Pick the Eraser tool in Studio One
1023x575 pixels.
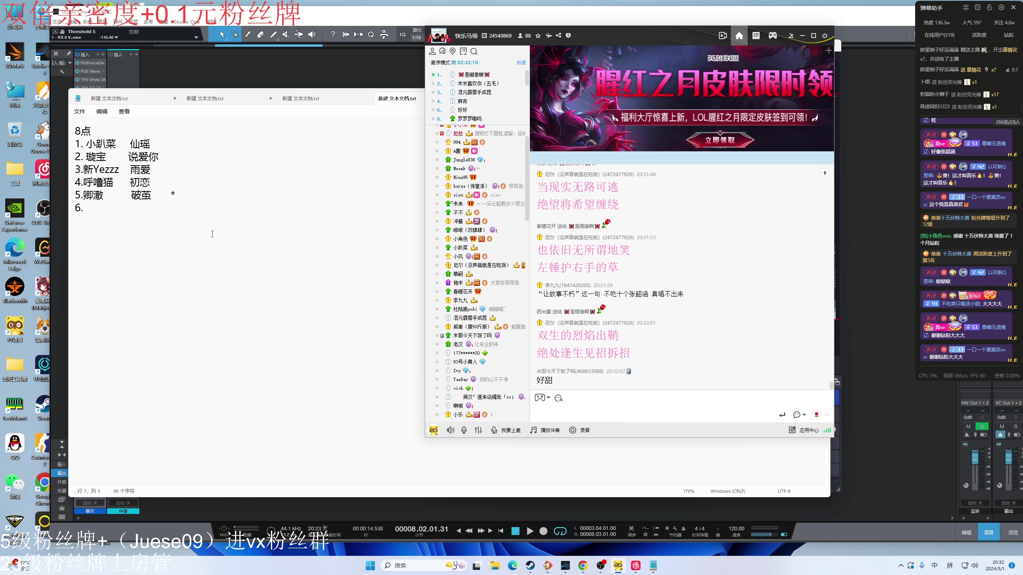click(x=260, y=34)
